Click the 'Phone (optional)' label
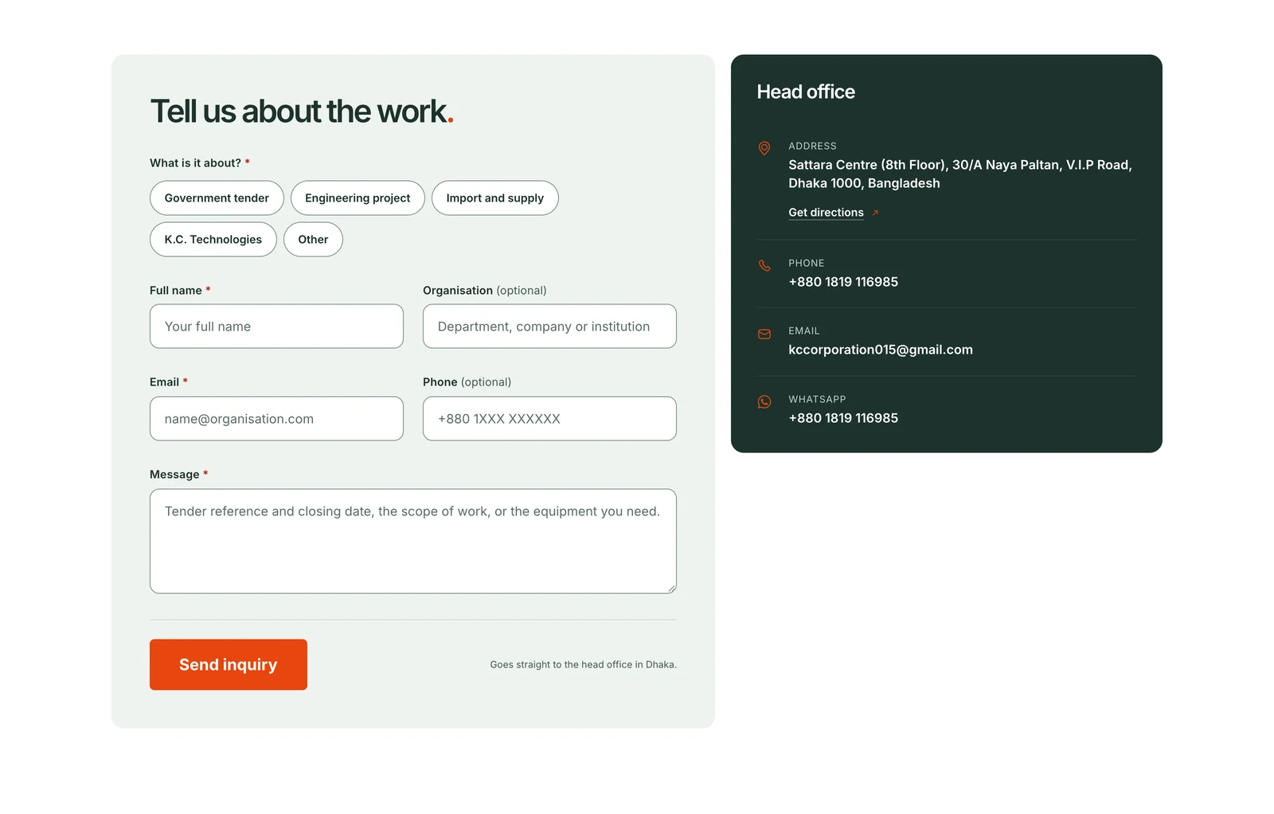Image resolution: width=1274 pixels, height=814 pixels. (x=467, y=382)
